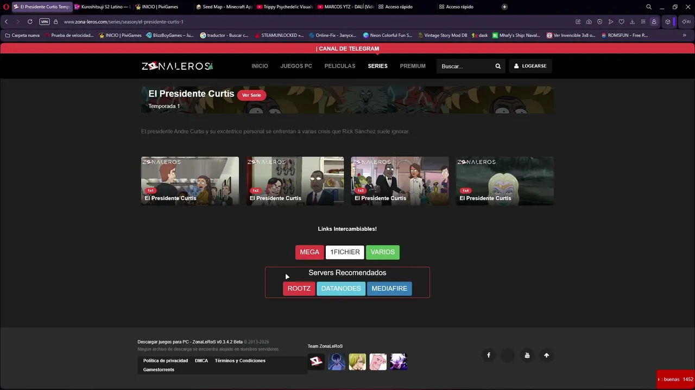Open Easy Setup sliders icon
The width and height of the screenshot is (695, 390).
click(643, 22)
